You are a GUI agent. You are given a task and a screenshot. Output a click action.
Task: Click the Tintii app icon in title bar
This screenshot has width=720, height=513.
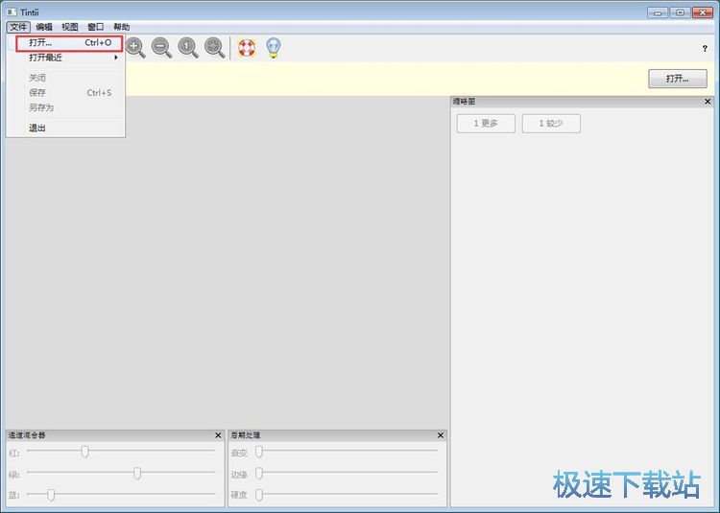pos(12,12)
